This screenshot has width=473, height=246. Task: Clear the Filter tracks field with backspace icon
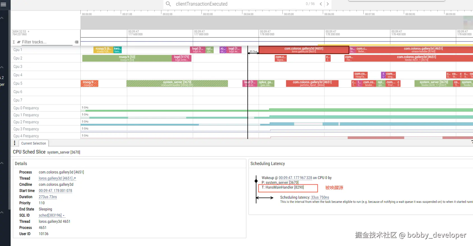[x=76, y=42]
